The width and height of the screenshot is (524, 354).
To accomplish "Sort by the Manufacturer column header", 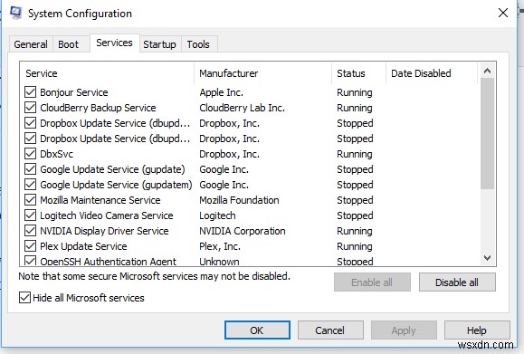I will [x=263, y=73].
